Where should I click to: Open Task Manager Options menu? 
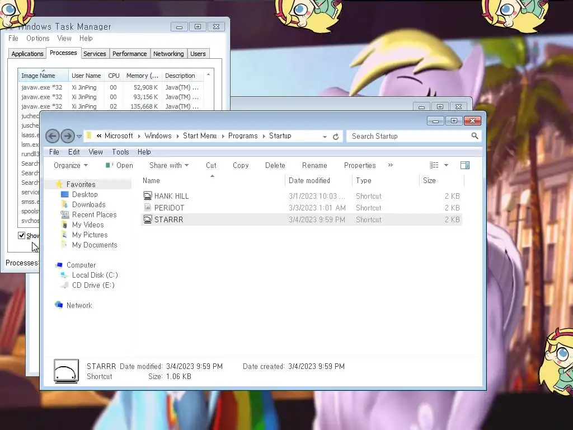[x=37, y=38]
